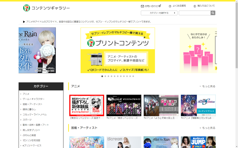
Task: Click もっと見る next to アニメ heading
Action: point(207,86)
